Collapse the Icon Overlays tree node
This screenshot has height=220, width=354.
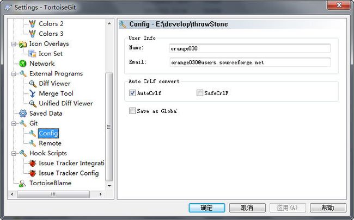[14, 44]
